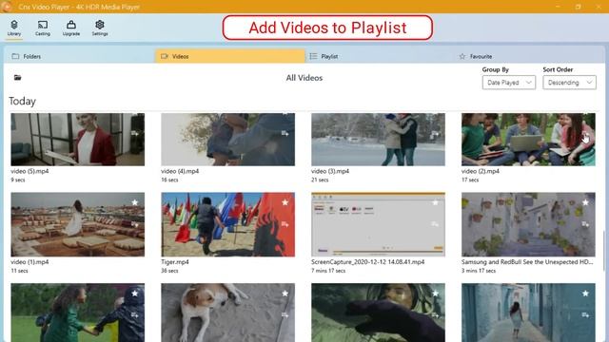The height and width of the screenshot is (342, 609).
Task: Select the video (3).mp4 thumbnail
Action: coord(378,140)
